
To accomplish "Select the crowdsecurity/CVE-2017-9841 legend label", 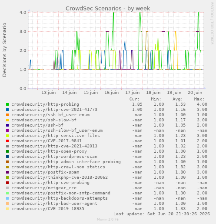I will 47,141.
